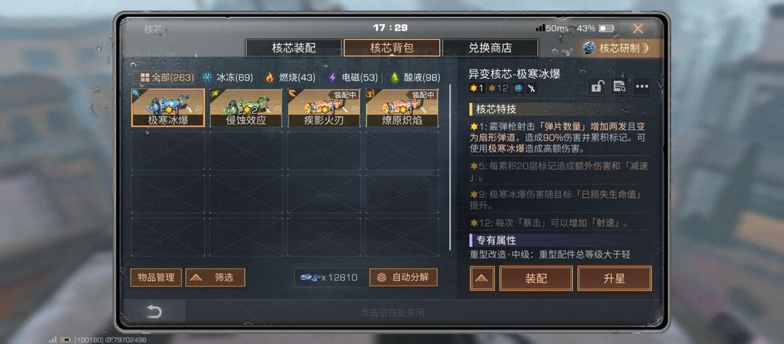
Task: Switch to the 兑换商店 tab
Action: [490, 48]
